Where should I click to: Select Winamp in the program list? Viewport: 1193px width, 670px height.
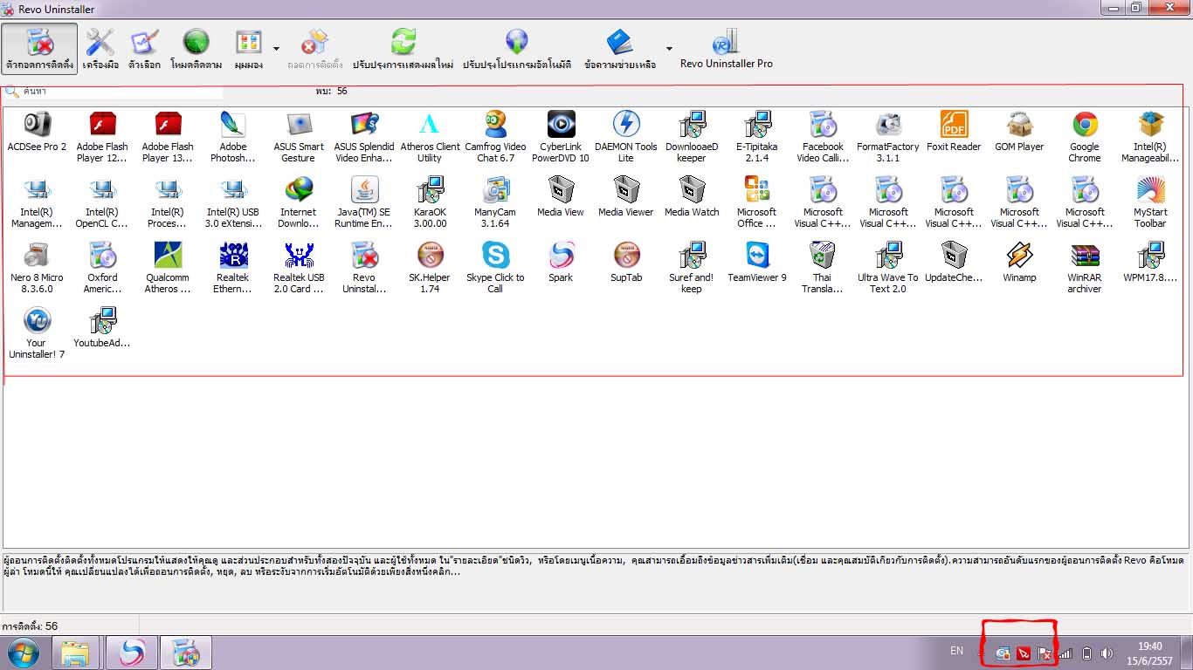pos(1019,264)
